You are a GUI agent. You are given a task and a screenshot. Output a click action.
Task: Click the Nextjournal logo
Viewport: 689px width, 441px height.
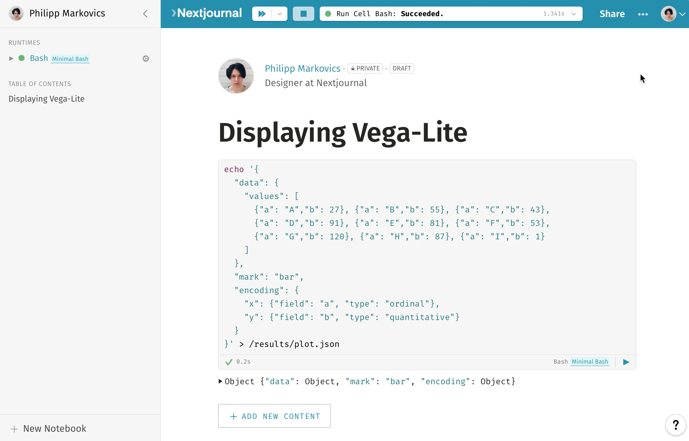pos(206,13)
